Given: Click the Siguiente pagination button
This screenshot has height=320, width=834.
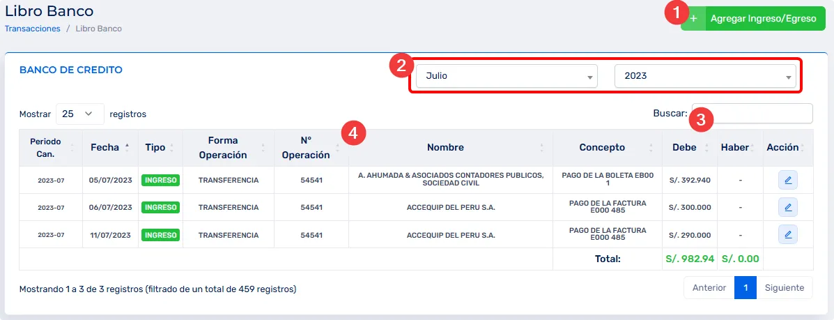Looking at the screenshot, I should coord(784,288).
